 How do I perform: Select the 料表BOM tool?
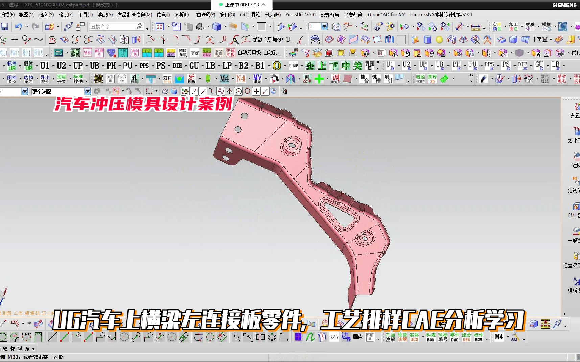click(x=431, y=337)
